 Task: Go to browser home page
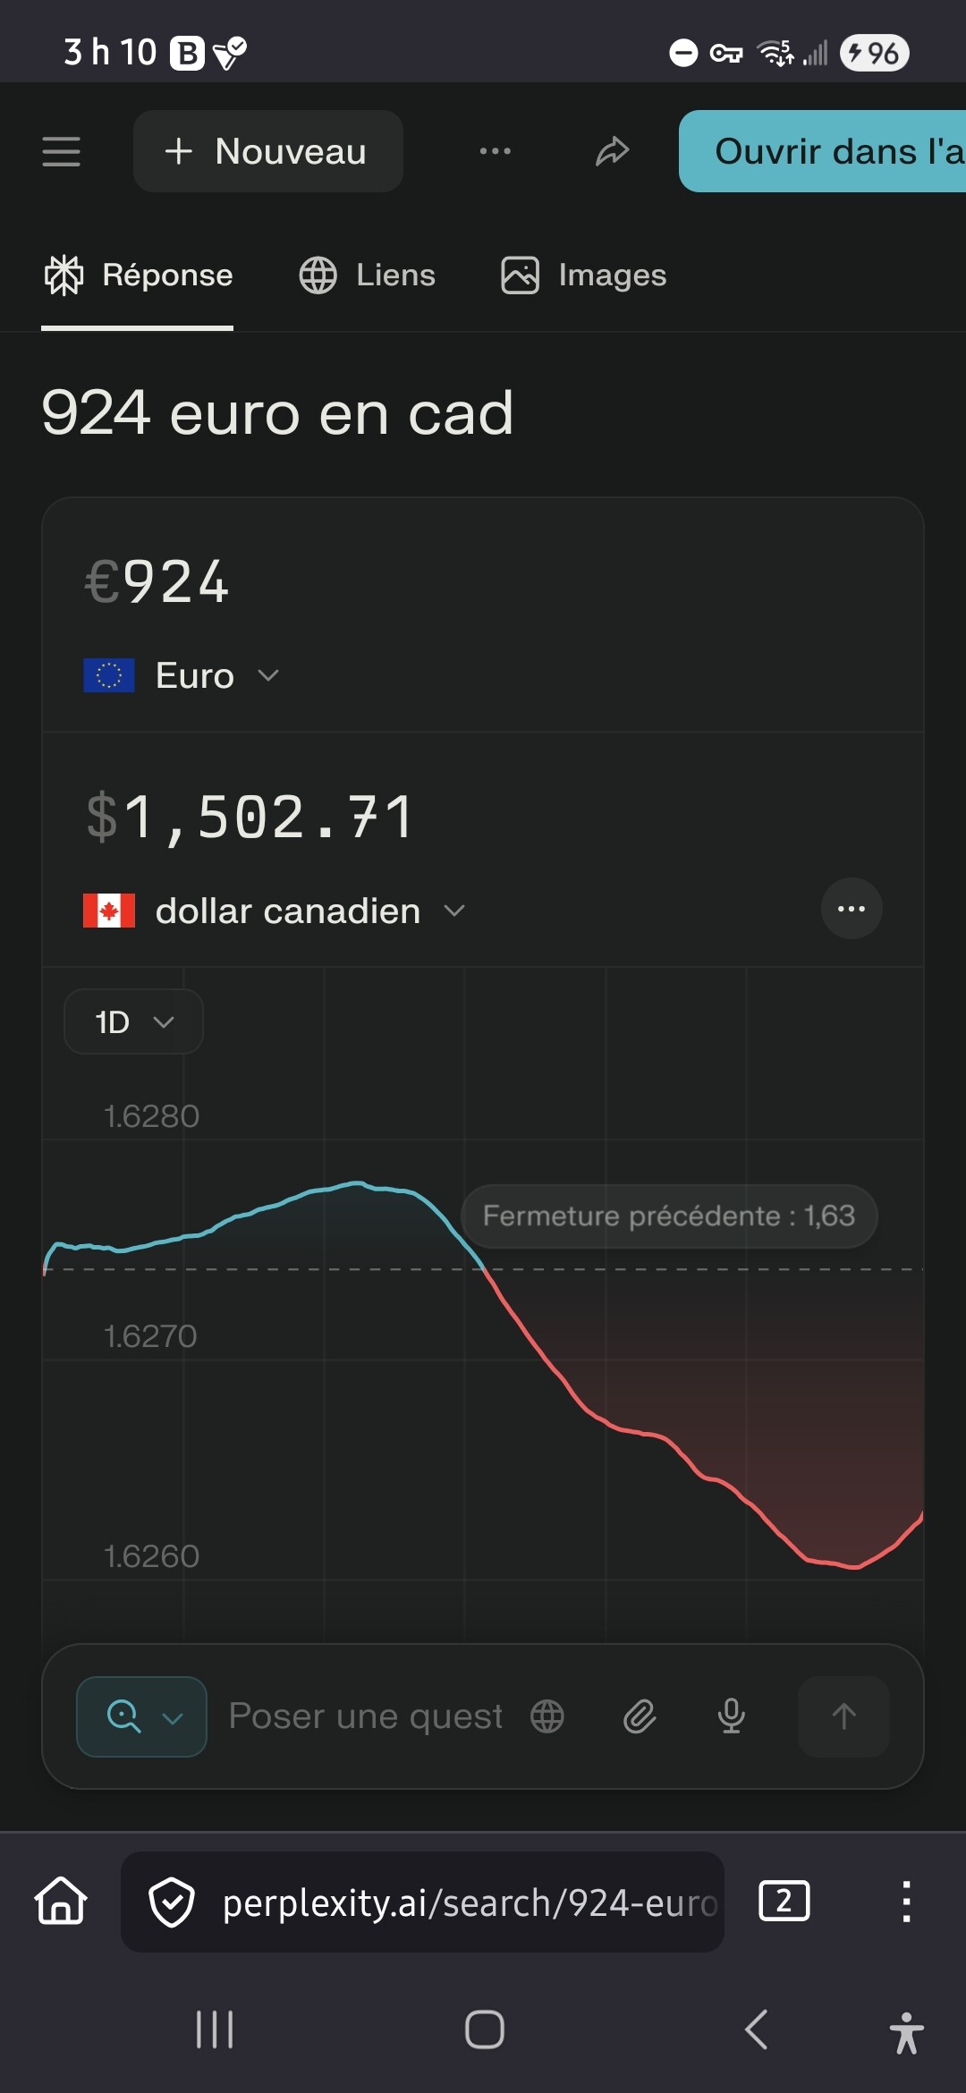[61, 1901]
